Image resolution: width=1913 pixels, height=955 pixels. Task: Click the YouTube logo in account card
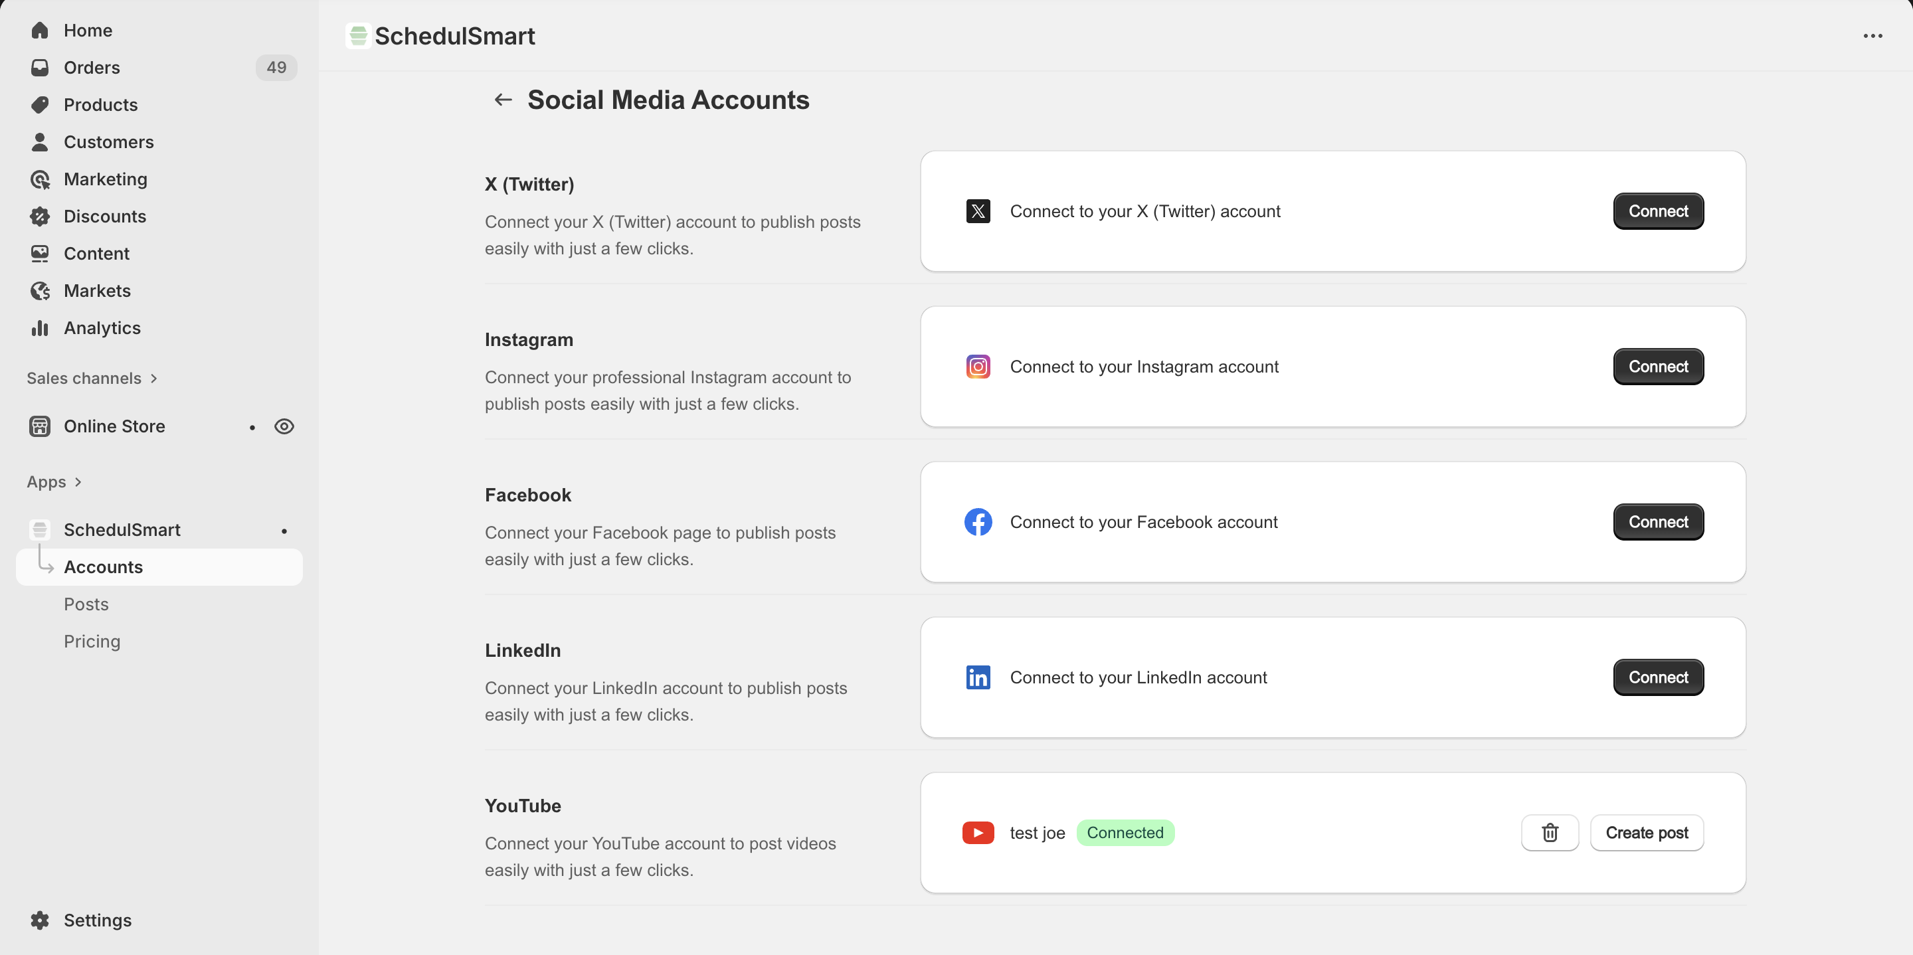[977, 832]
